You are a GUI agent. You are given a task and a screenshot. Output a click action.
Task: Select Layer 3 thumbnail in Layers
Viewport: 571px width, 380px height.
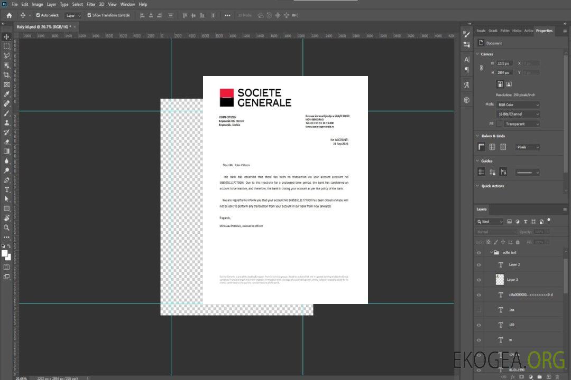click(500, 280)
